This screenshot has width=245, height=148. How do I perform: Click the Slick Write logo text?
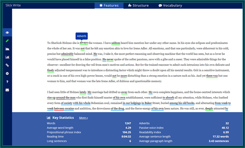click(13, 5)
